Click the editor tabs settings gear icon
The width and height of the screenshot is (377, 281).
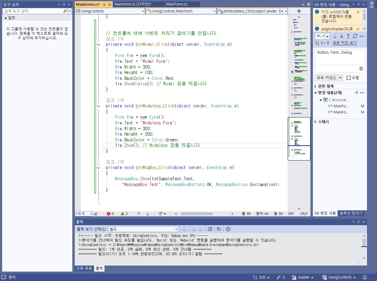tap(309, 4)
